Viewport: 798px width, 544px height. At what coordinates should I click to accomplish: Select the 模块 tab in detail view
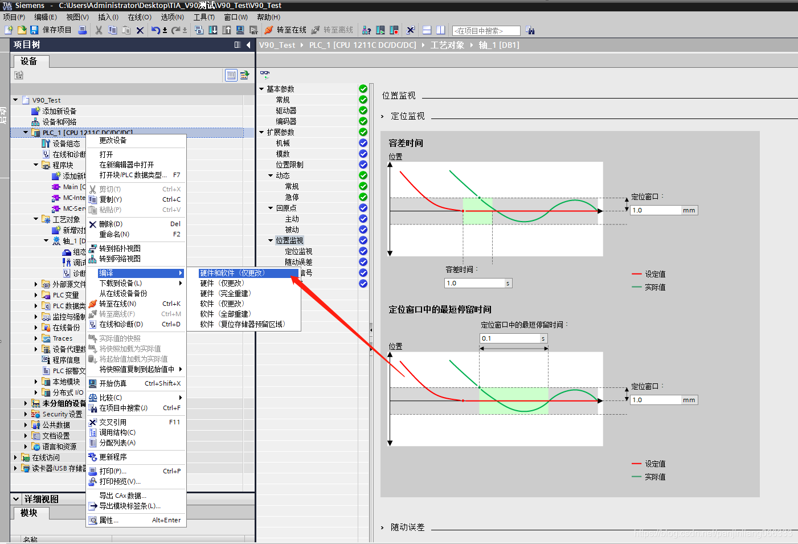(x=30, y=513)
